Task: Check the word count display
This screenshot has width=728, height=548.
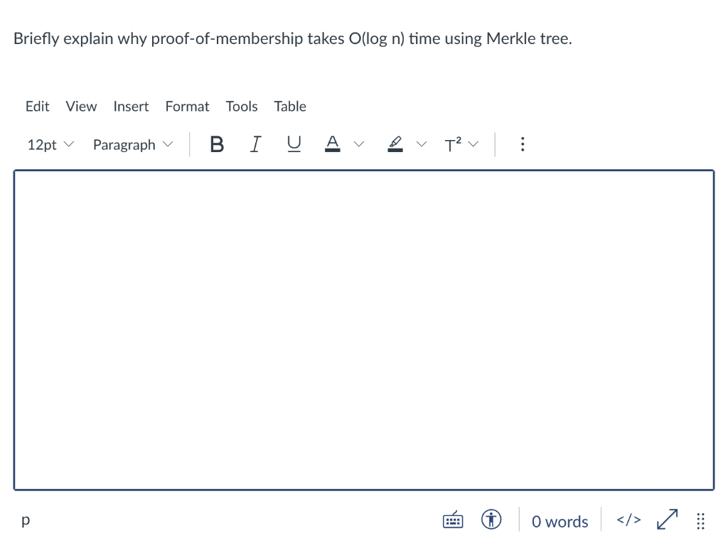Action: (x=560, y=520)
